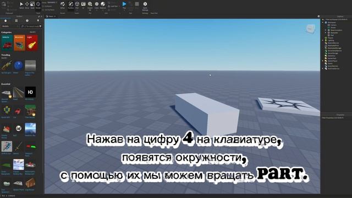
Task: Switch to Toolbox Marketplace tab
Action: click(5, 21)
